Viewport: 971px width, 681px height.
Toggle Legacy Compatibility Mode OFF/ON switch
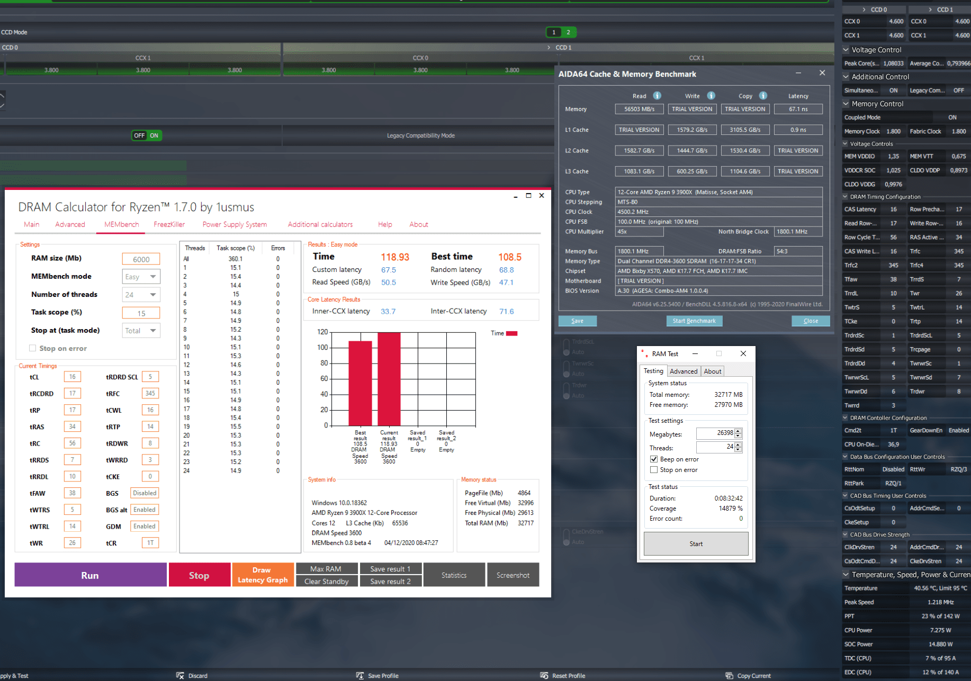coord(147,135)
